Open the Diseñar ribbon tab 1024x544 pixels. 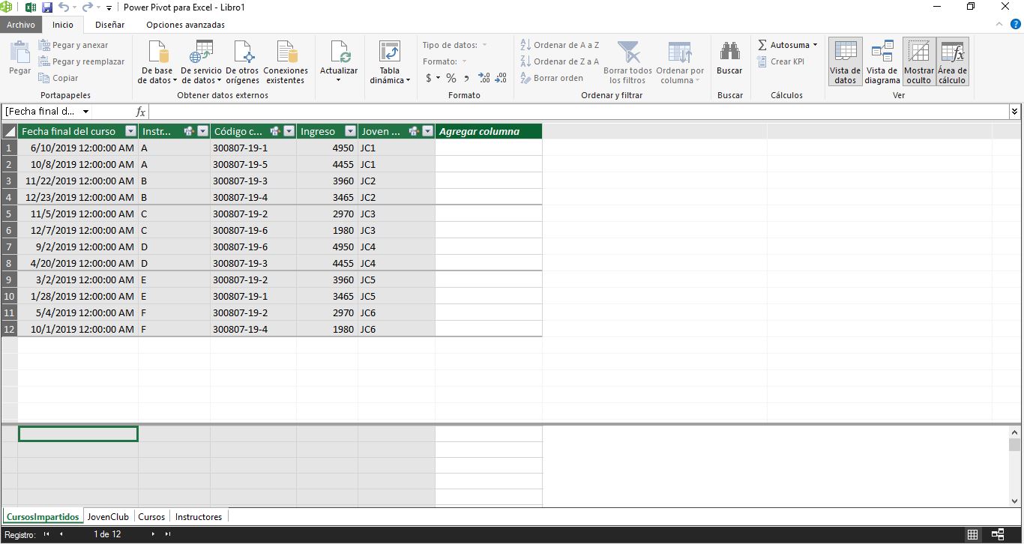pos(109,25)
